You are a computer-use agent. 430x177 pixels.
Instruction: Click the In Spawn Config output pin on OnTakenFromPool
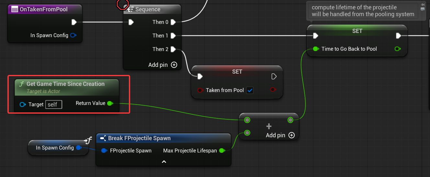coord(73,35)
